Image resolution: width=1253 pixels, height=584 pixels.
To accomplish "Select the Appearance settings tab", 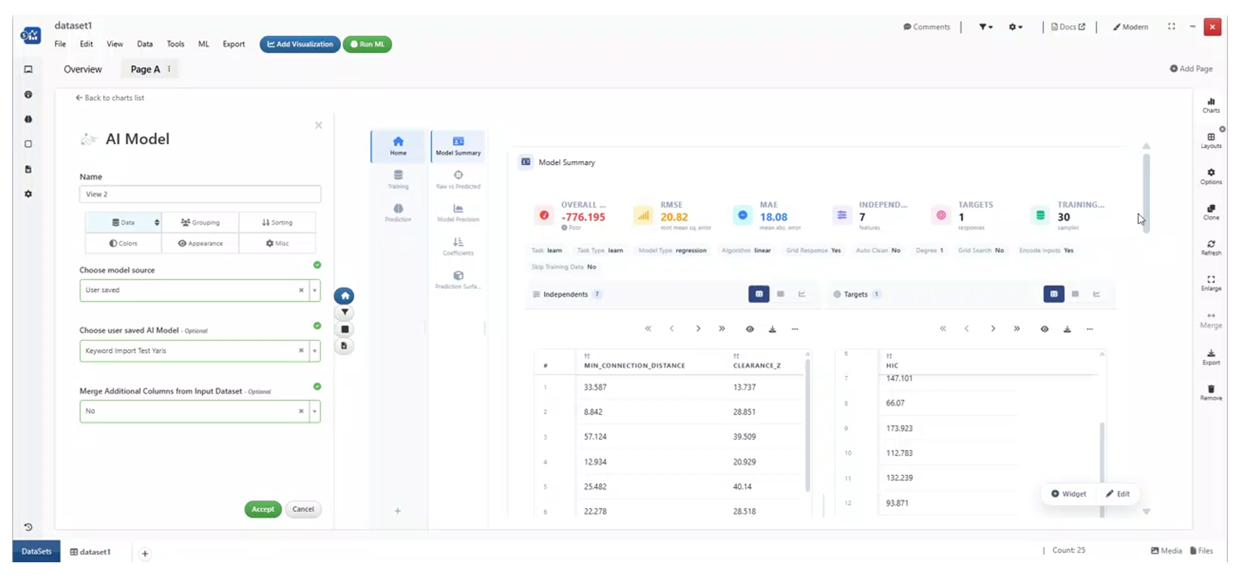I will point(200,243).
